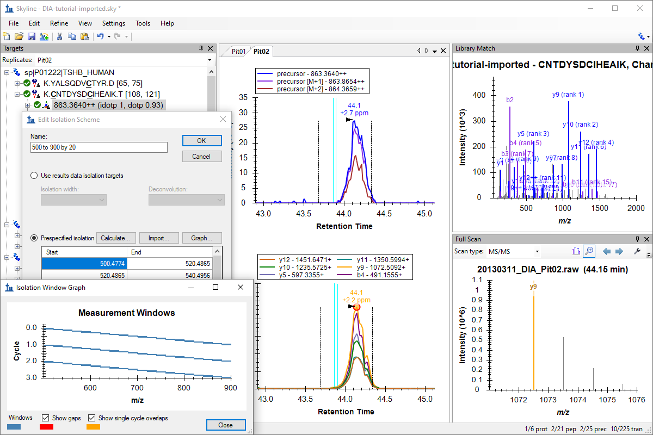This screenshot has width=653, height=435.
Task: Uncheck Show single cycle overlaps checkbox
Action: coord(92,418)
